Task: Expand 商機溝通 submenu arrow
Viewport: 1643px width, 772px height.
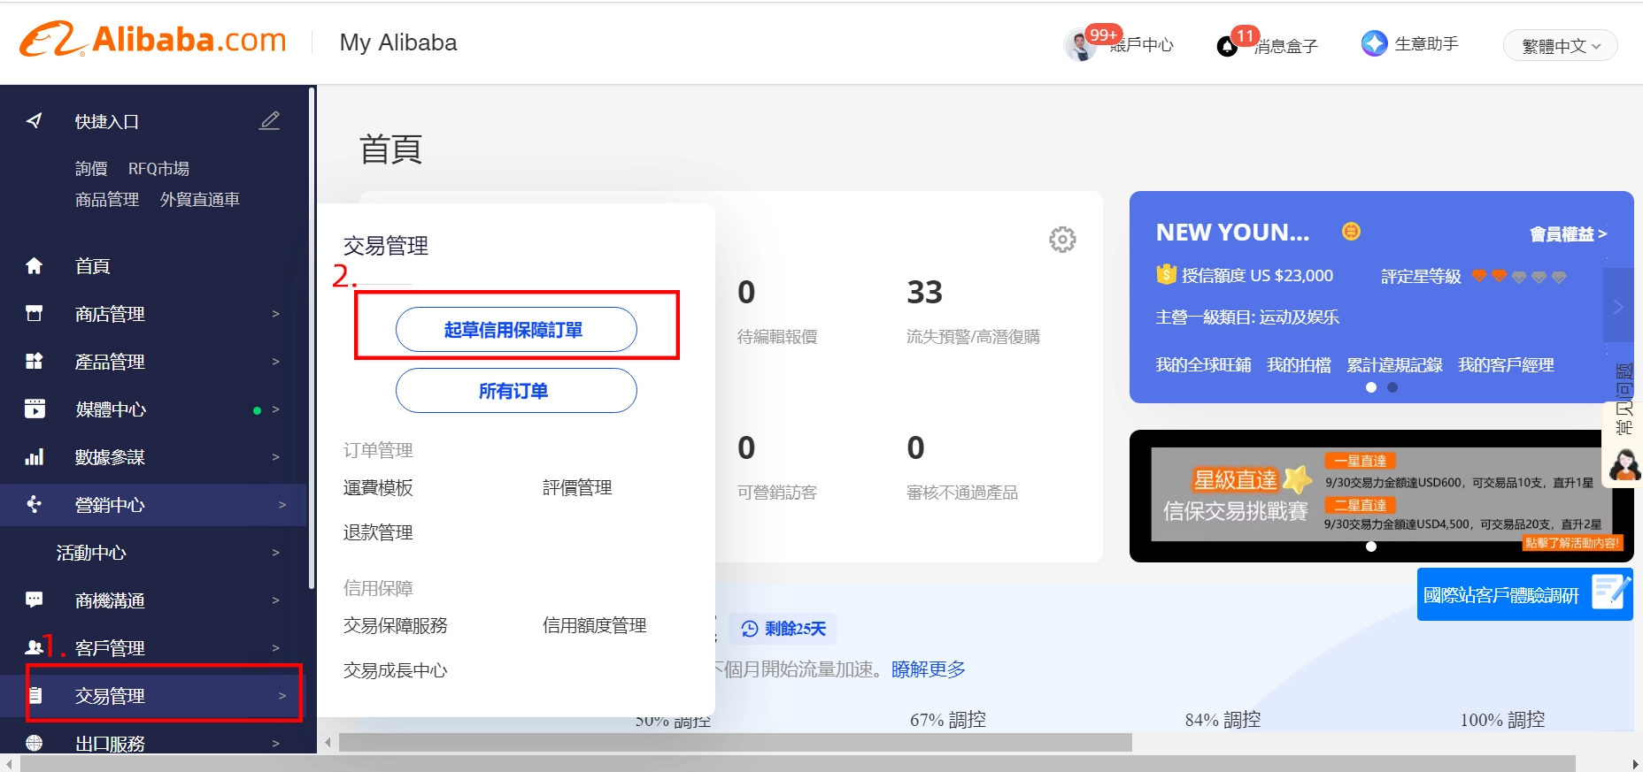Action: coord(275,600)
